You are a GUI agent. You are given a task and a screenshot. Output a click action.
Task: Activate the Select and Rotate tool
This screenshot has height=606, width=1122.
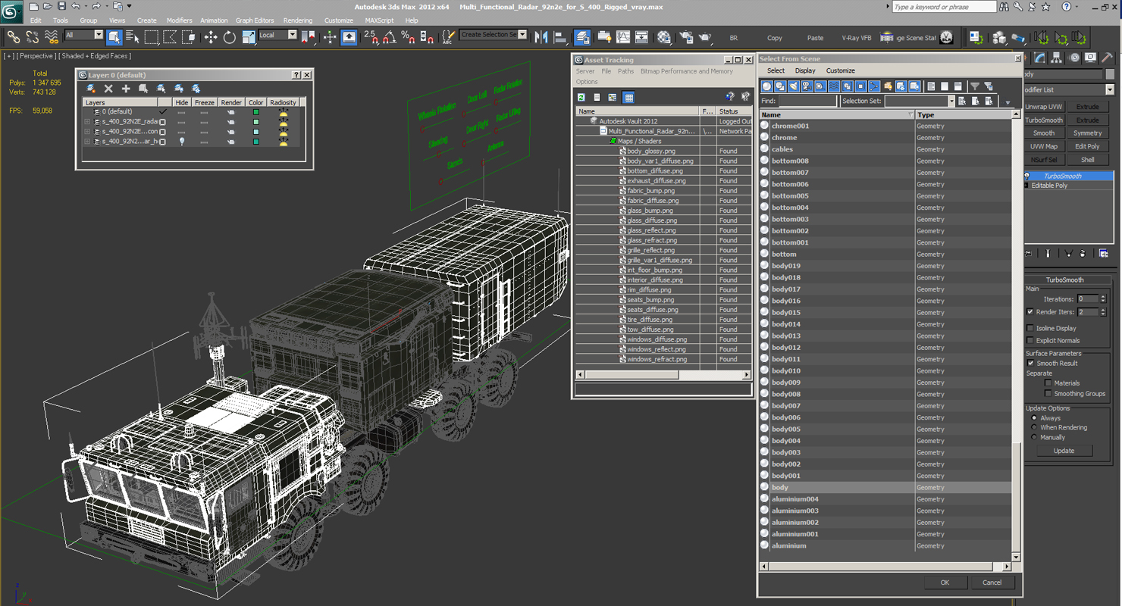(229, 37)
